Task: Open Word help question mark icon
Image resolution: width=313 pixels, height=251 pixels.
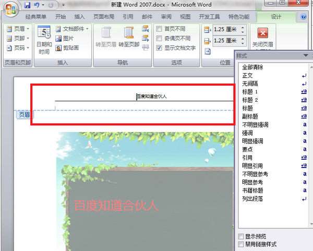Action: 304,17
